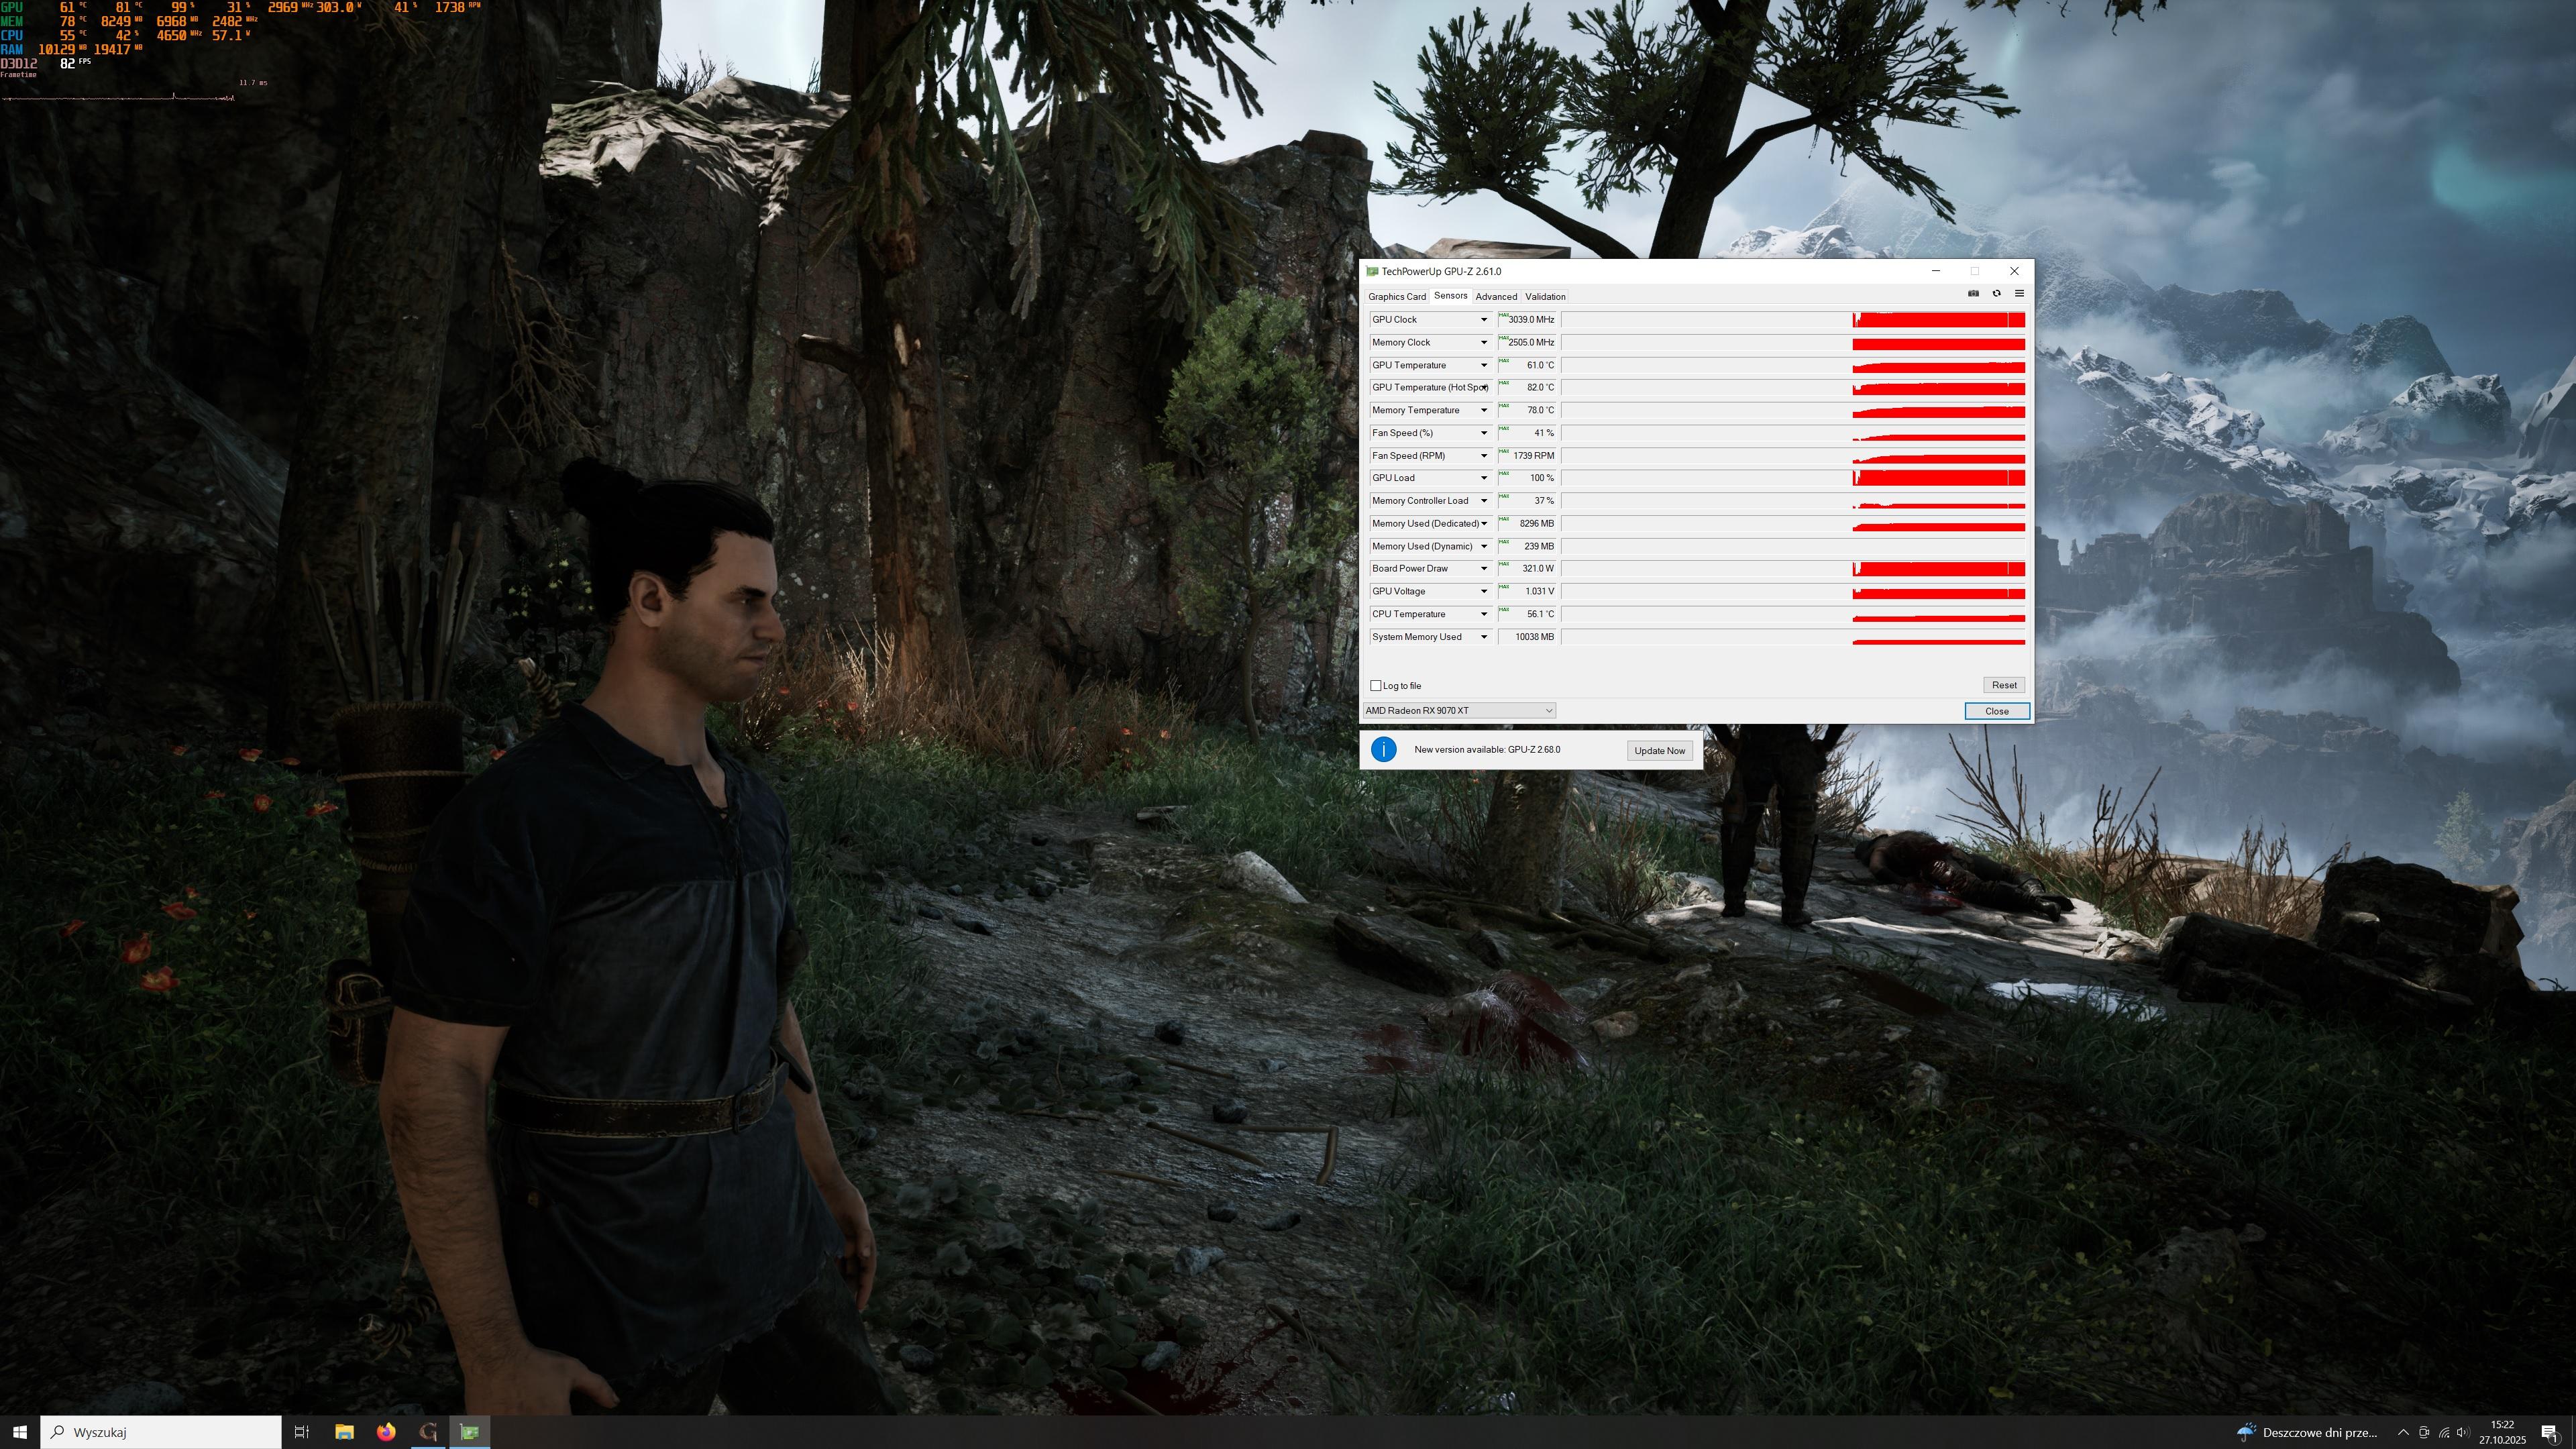Image resolution: width=2576 pixels, height=1449 pixels.
Task: Open the Validation tab
Action: [1545, 297]
